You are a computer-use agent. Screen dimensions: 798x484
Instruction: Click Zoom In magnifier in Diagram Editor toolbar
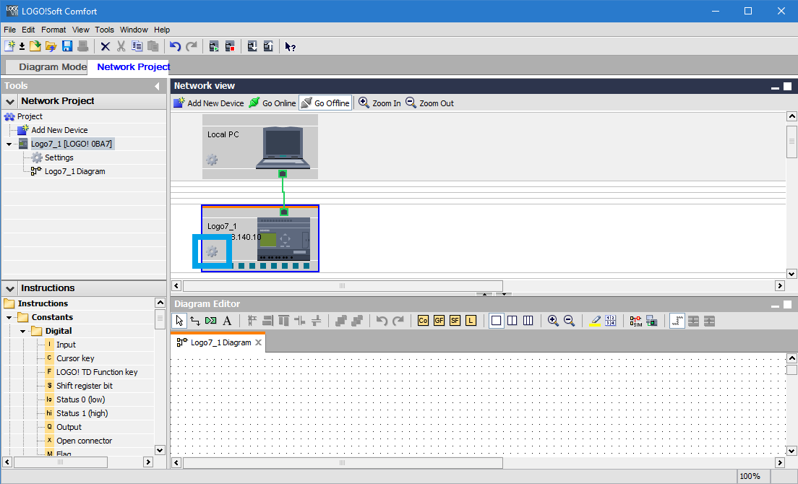click(553, 321)
